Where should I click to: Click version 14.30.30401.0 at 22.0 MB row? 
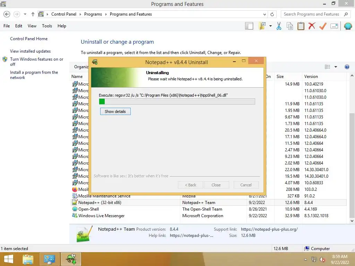click(x=316, y=169)
